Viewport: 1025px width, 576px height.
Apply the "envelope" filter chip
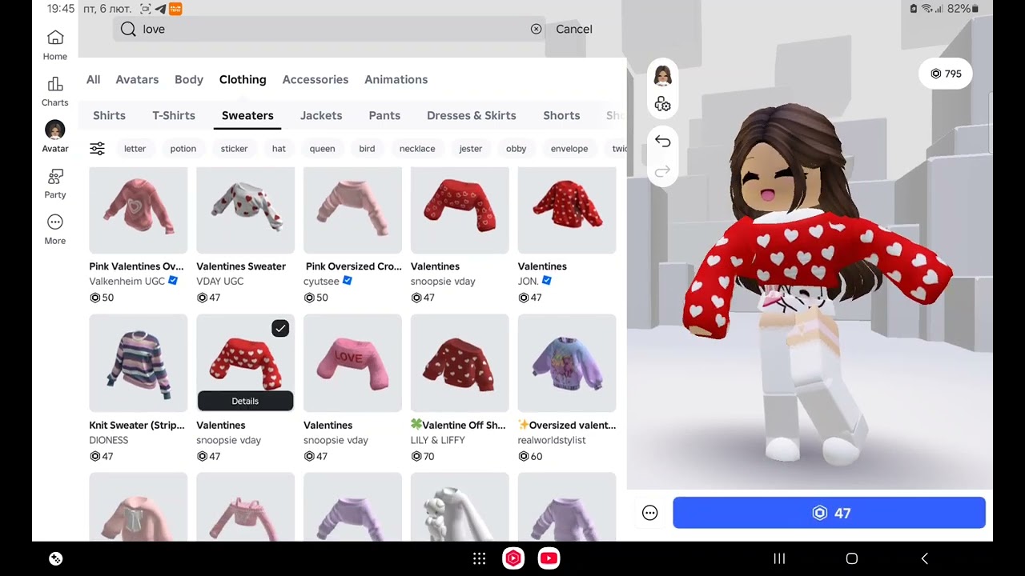[x=569, y=148]
